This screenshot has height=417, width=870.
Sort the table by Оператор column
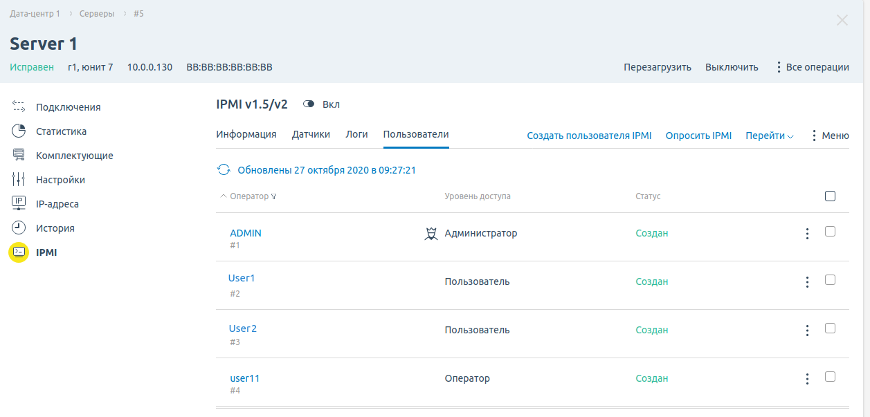click(x=248, y=196)
